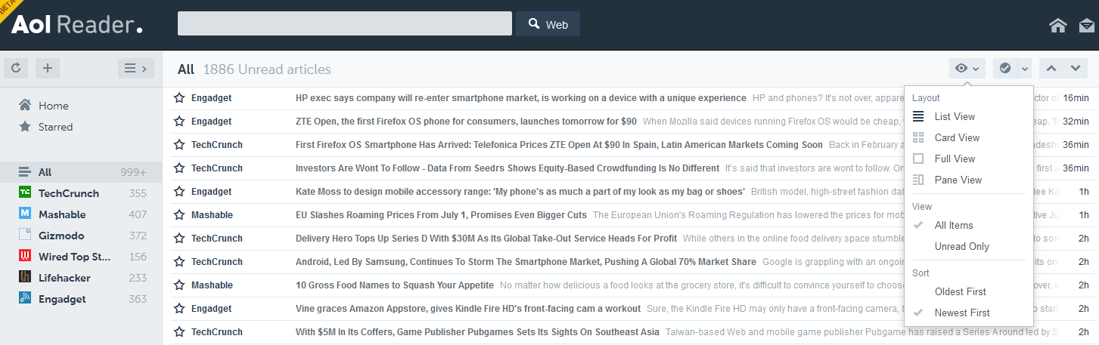Open the AOL home icon in header

(1057, 26)
